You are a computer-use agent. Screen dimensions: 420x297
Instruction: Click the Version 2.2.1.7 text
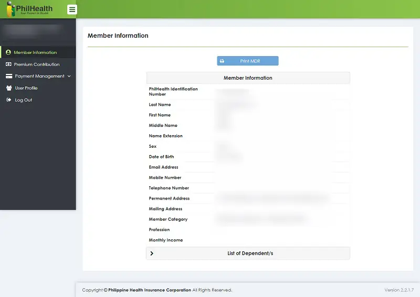(399, 290)
